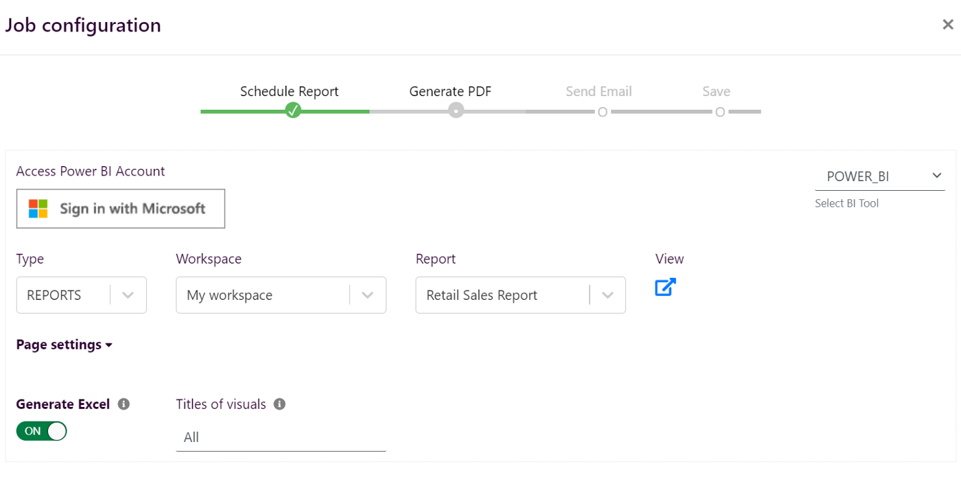Close the Job configuration dialog
961x477 pixels.
click(948, 25)
